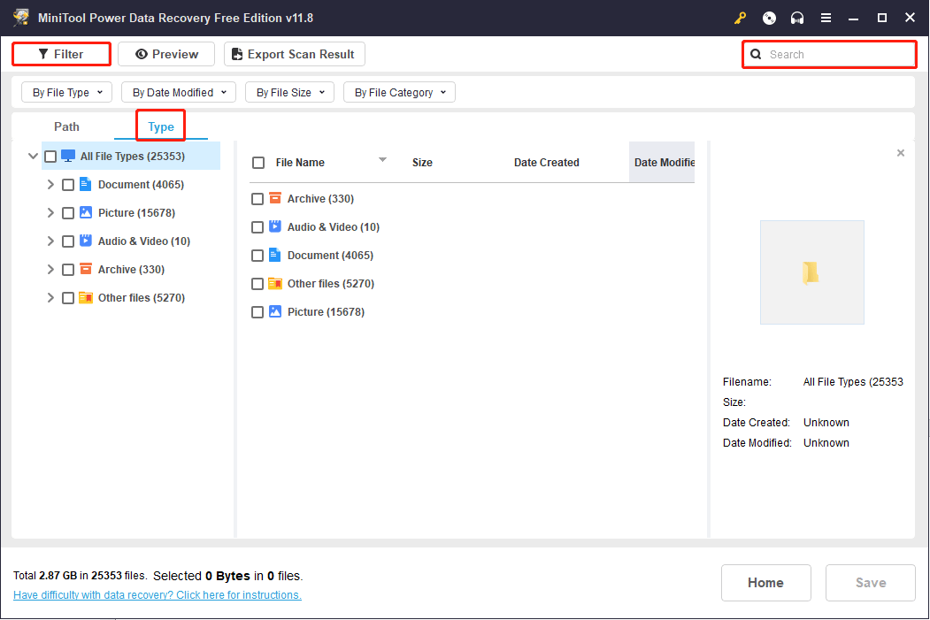Tick the Audio & Video tree checkbox
Viewport: 930px width, 620px height.
point(68,241)
